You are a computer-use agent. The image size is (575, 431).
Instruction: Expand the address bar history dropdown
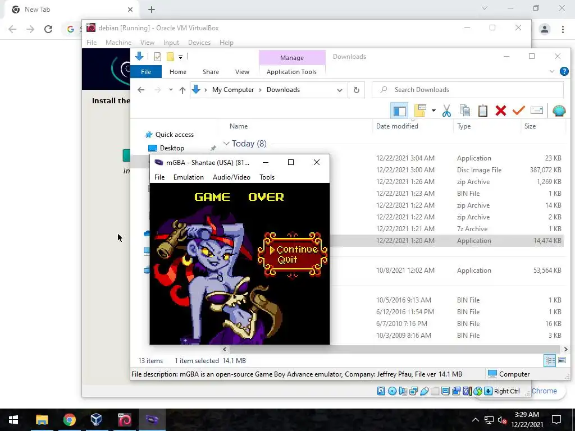[340, 90]
